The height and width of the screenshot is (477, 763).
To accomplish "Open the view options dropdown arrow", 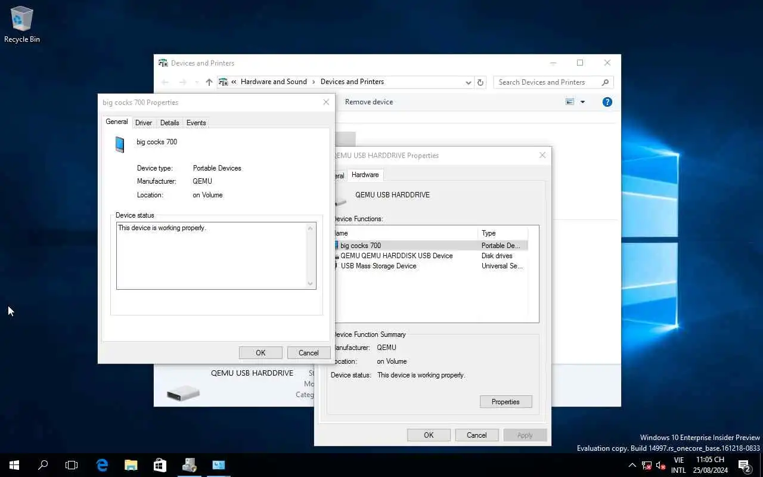I will [582, 102].
